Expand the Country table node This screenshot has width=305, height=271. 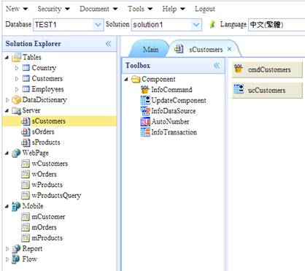(x=17, y=68)
